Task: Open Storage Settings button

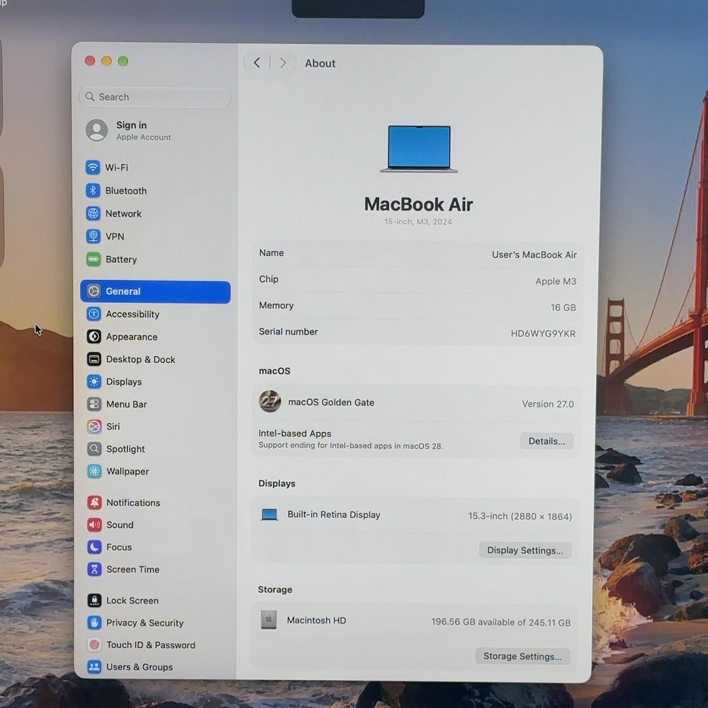Action: coord(522,656)
